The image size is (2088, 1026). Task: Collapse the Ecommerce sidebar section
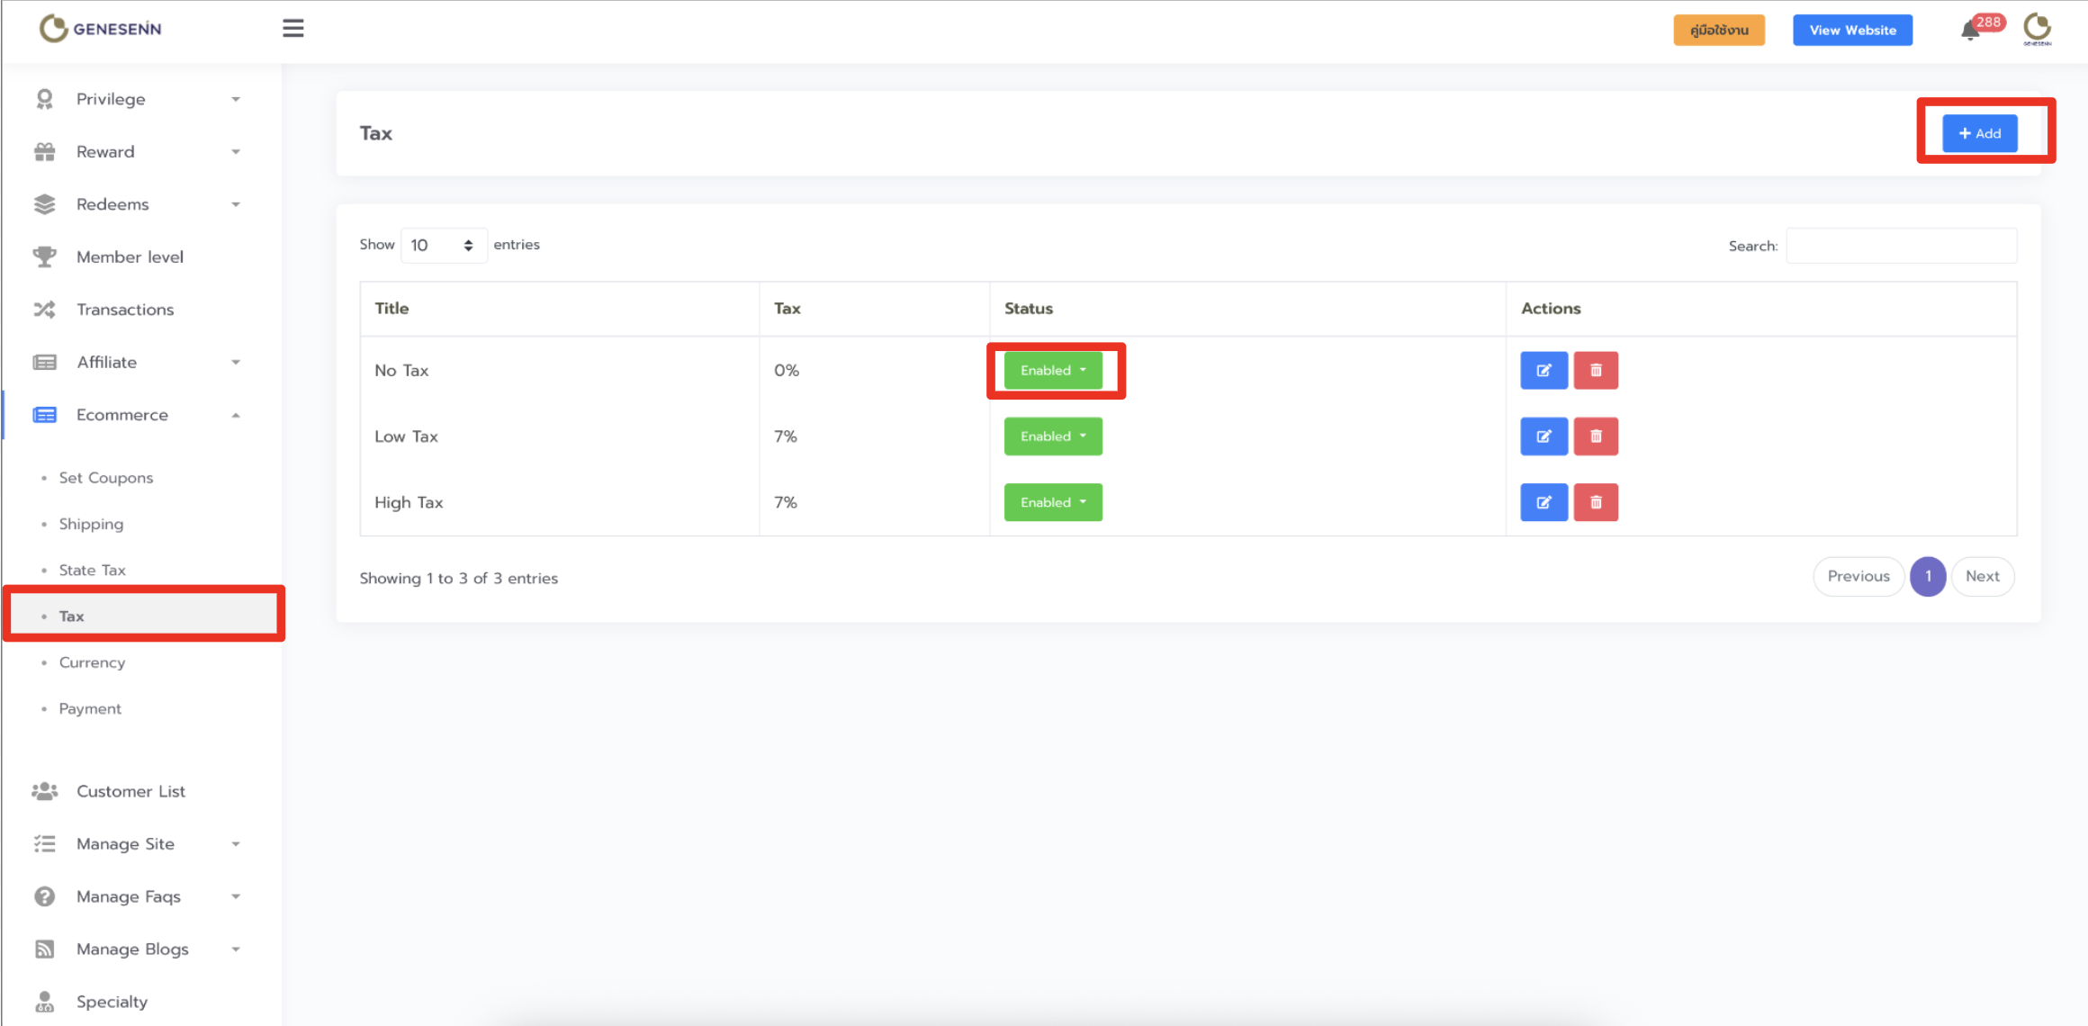[135, 415]
